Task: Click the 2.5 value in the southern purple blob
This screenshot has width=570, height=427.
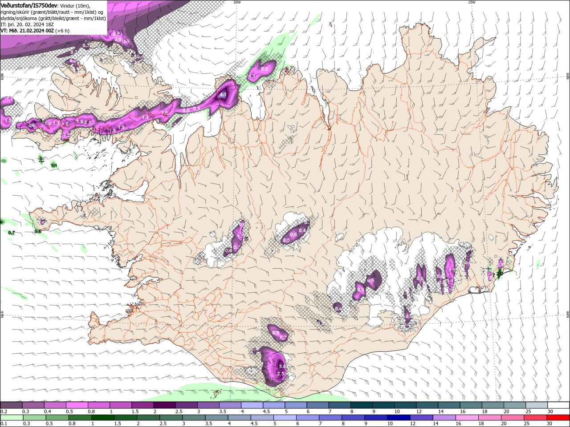Action: pos(281,374)
